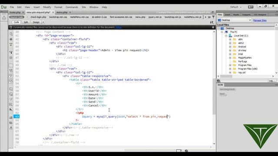Expand the Intel folder
The image size is (278, 156).
tap(230, 54)
